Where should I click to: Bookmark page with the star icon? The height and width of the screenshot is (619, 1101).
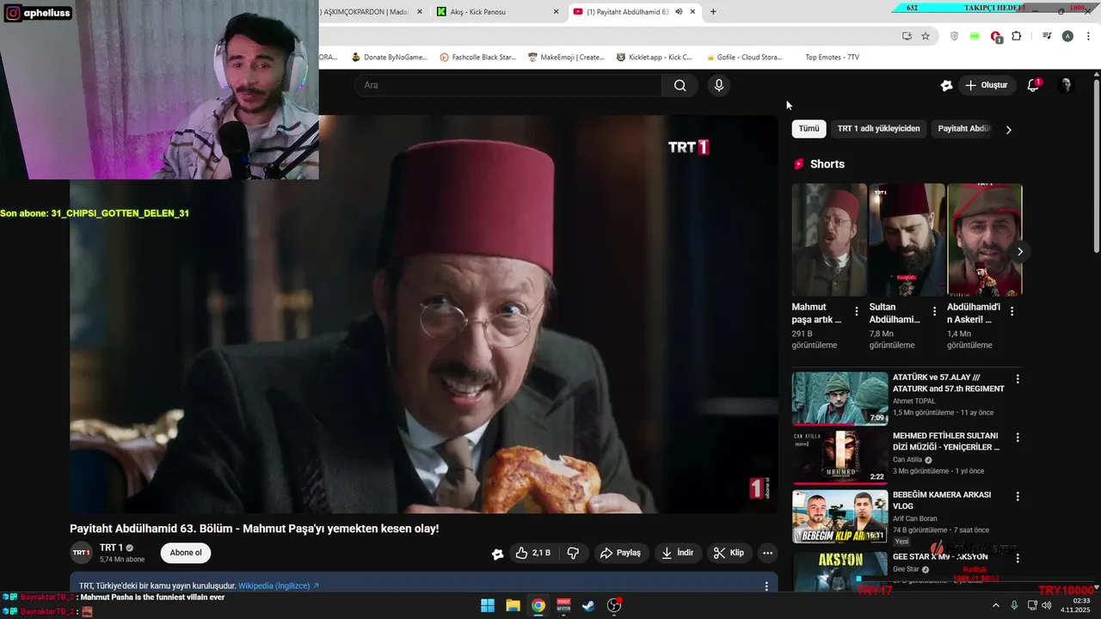[926, 36]
